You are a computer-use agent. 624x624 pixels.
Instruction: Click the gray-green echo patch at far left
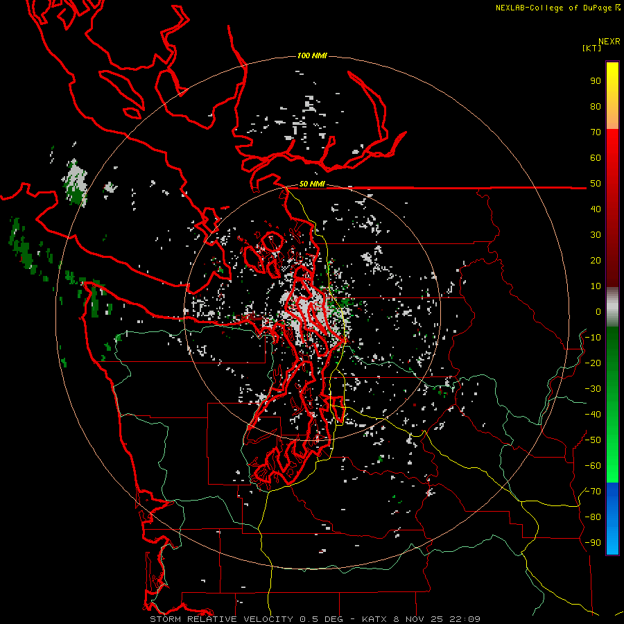point(75,182)
